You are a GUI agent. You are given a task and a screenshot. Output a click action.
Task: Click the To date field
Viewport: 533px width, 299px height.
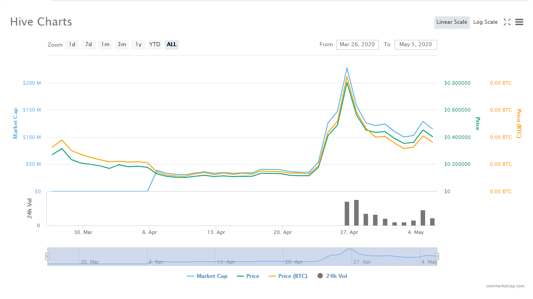pyautogui.click(x=416, y=45)
